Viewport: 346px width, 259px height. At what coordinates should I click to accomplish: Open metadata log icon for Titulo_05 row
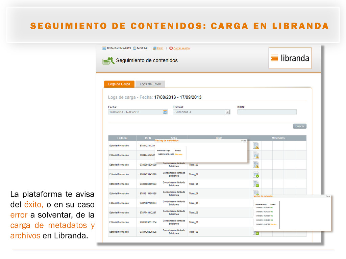[256, 184]
